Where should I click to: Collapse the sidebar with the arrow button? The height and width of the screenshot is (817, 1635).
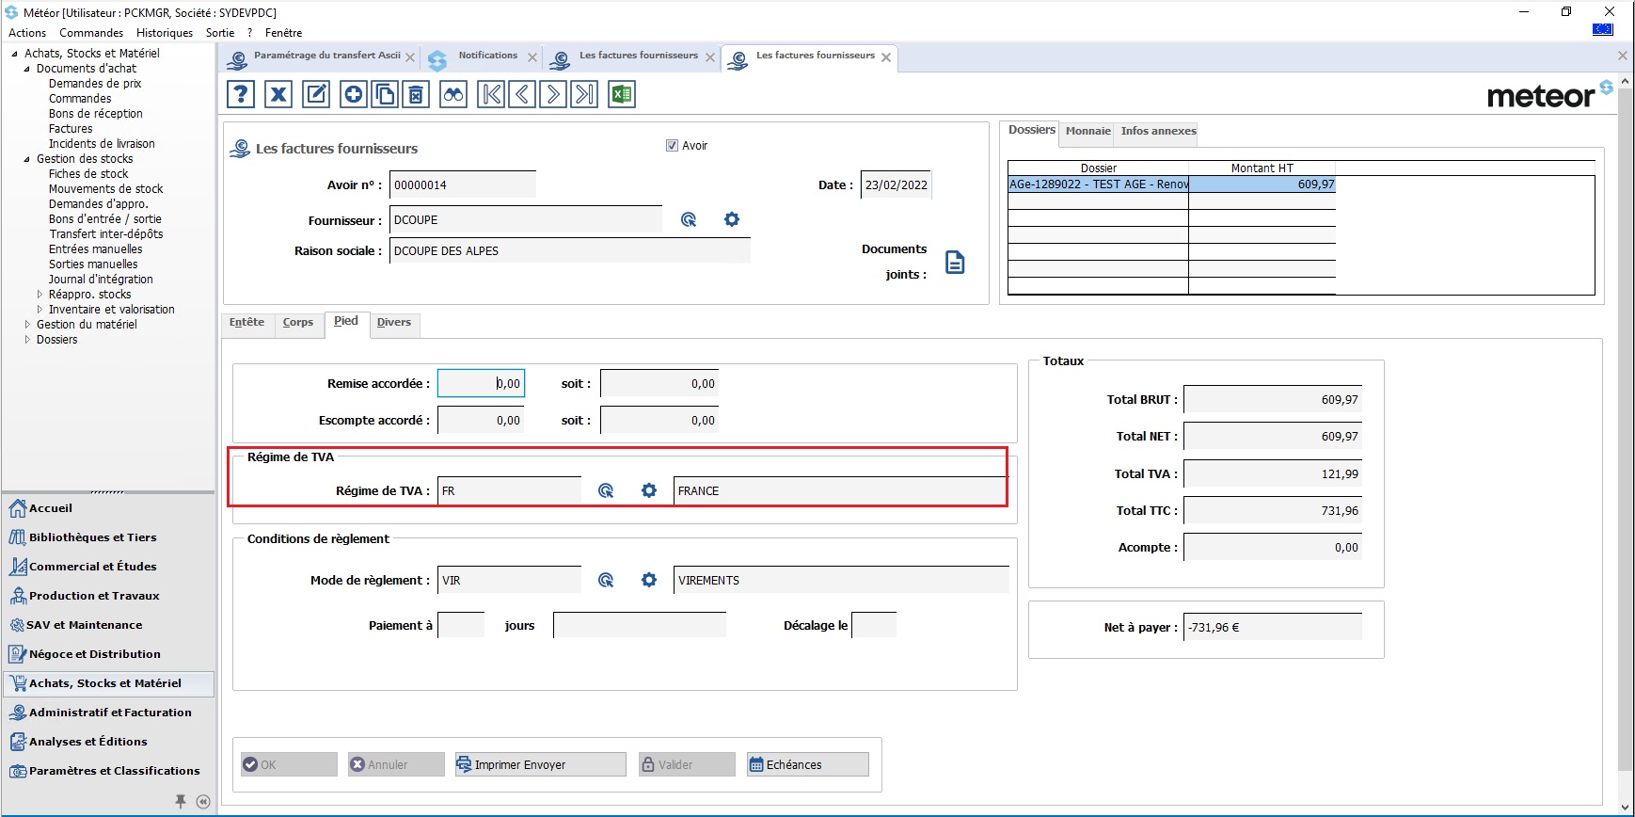point(203,801)
